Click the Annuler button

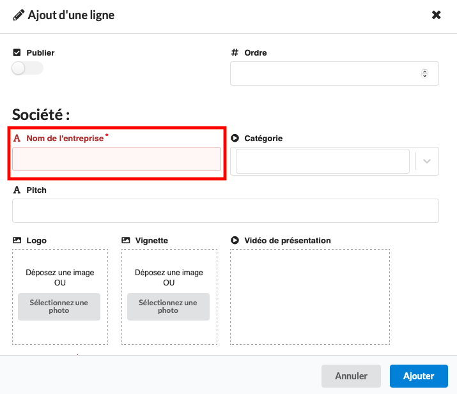click(x=351, y=376)
